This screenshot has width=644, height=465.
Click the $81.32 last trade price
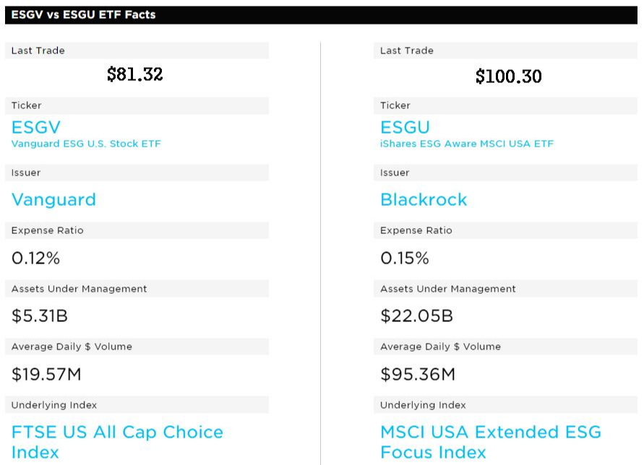135,74
